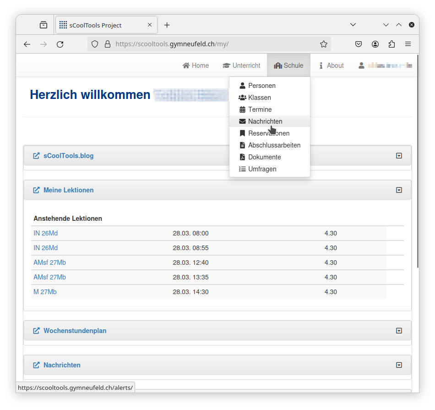Choose Abschlussarbeiten in the Schule menu
The height and width of the screenshot is (410, 435).
click(274, 145)
